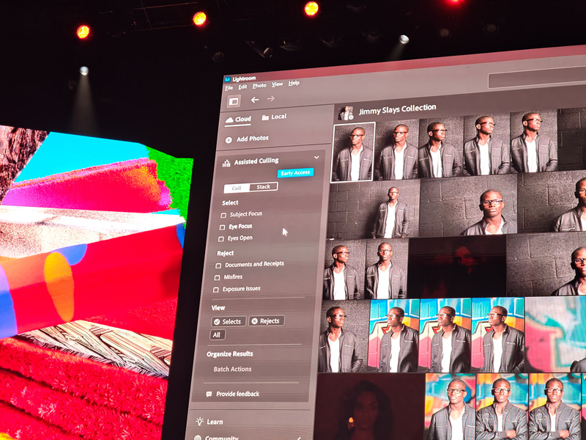Screen dimensions: 586x440
Task: Click the Jimmy Slays Collection title
Action: 397,109
